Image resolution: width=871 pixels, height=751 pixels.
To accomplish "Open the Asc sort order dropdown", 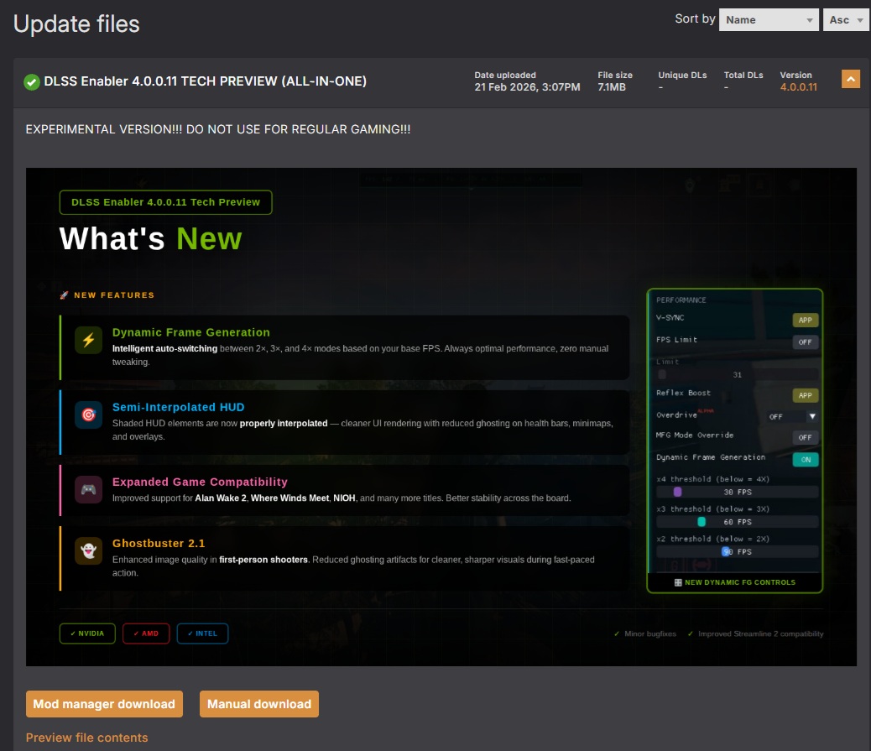I will point(847,20).
